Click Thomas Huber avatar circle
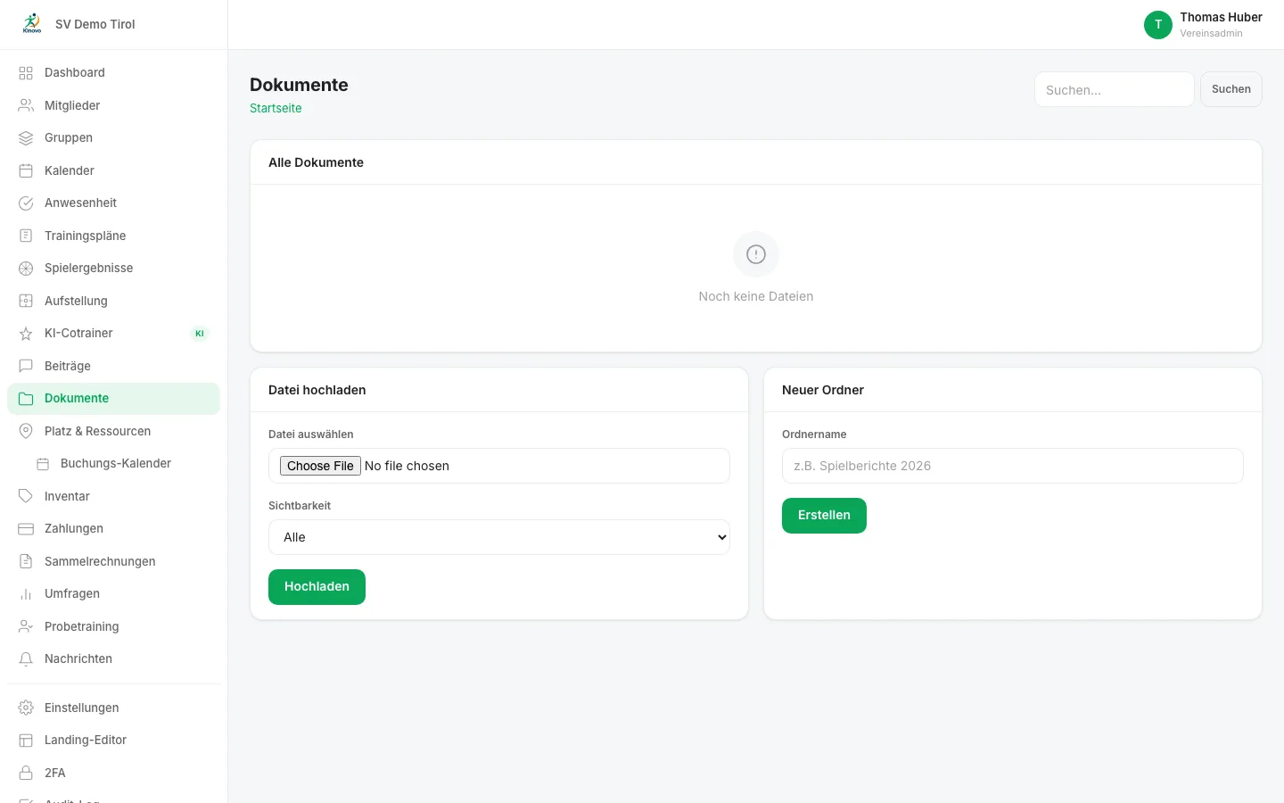The height and width of the screenshot is (803, 1284). coord(1158,25)
